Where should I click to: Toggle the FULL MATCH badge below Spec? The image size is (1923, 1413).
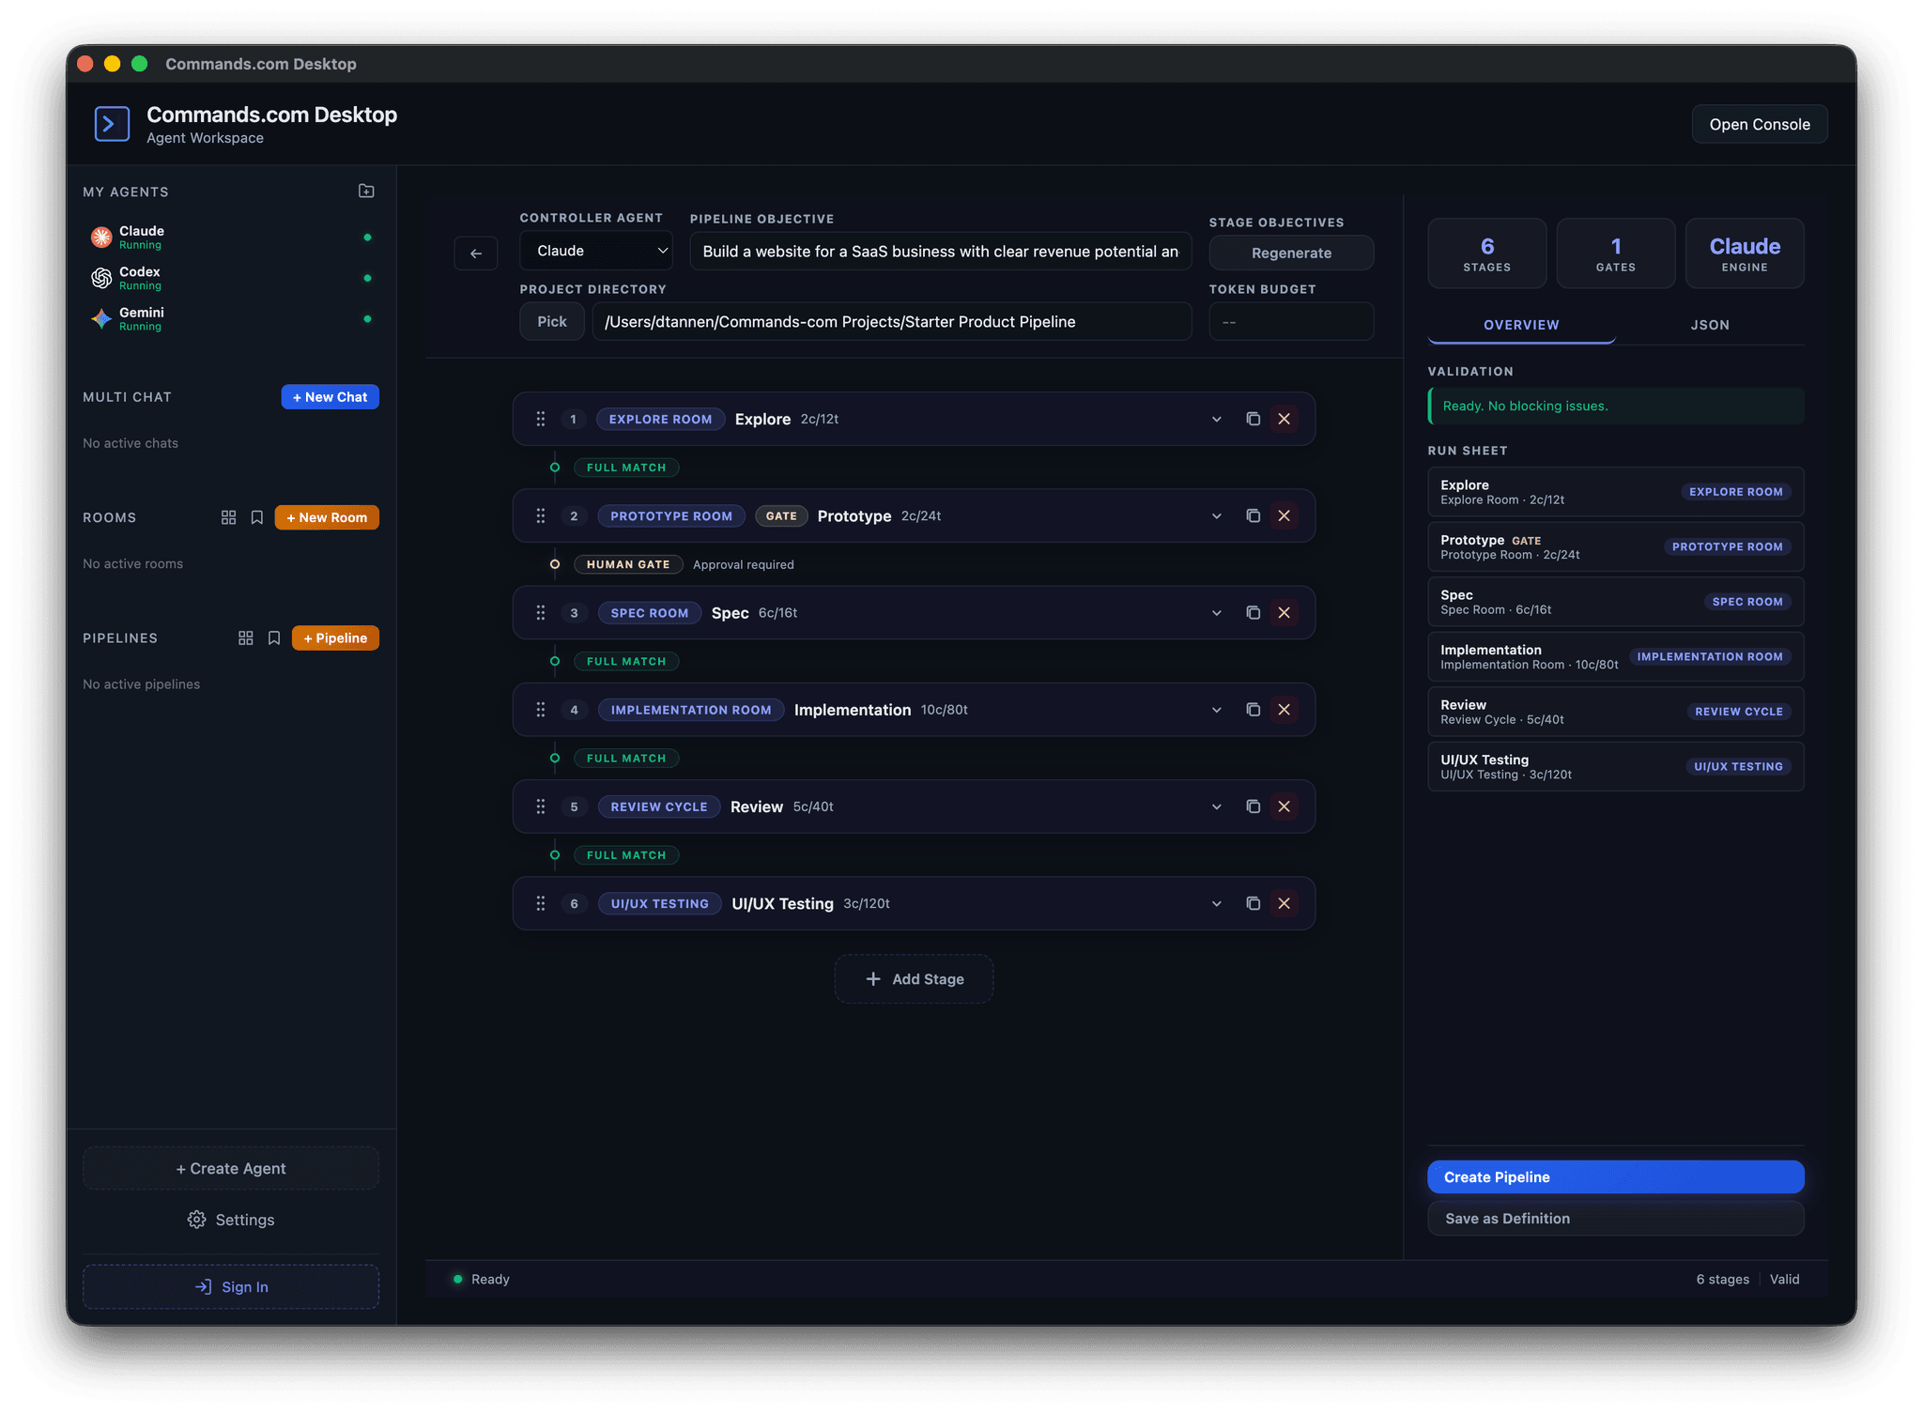[x=626, y=661]
